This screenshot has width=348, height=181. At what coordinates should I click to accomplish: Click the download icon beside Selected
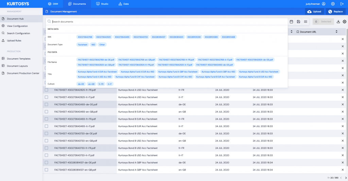(x=338, y=21)
